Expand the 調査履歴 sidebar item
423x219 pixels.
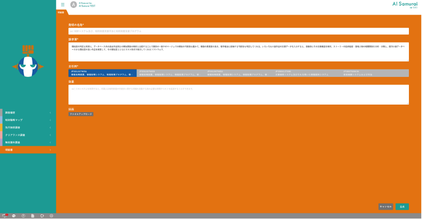coord(28,113)
